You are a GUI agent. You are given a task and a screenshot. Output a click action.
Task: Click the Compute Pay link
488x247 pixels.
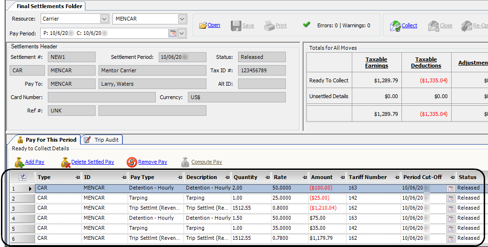coord(206,162)
